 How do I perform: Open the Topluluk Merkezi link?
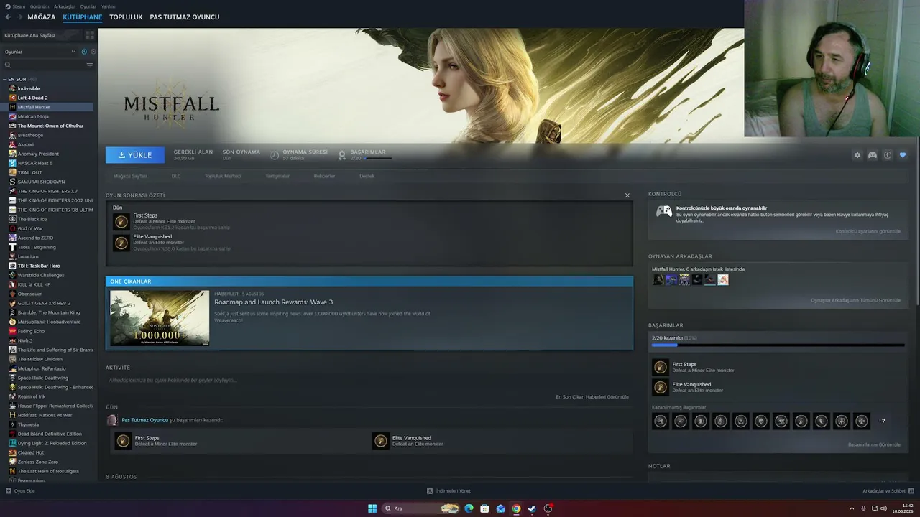point(223,176)
